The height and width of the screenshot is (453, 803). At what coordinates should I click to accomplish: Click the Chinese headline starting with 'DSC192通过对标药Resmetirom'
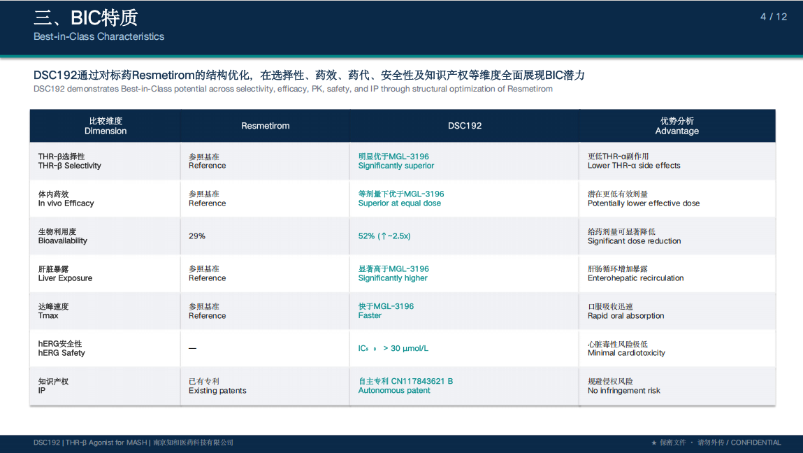coord(309,75)
